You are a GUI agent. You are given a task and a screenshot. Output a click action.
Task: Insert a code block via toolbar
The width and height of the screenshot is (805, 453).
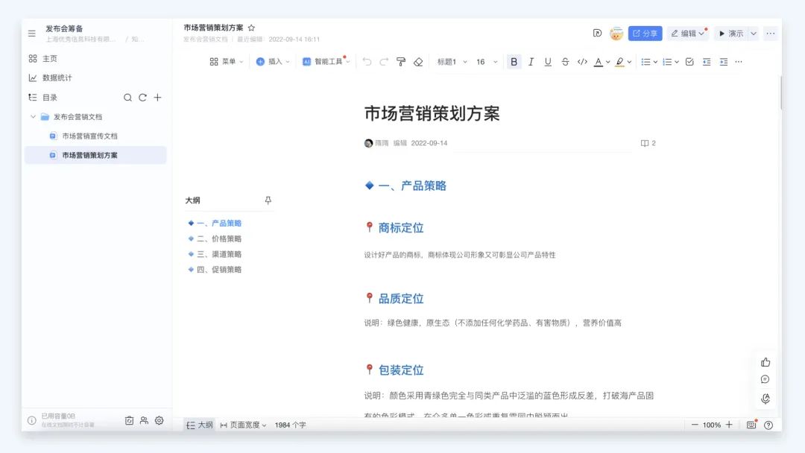(582, 62)
